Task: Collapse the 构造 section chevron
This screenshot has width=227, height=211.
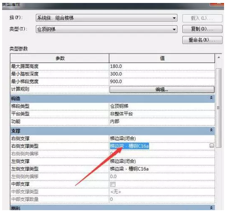Action: coord(211,98)
